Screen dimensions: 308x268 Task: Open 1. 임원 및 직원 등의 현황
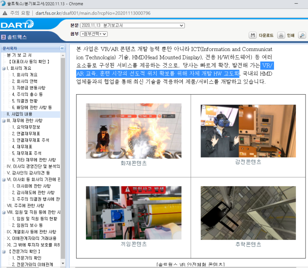point(34,219)
